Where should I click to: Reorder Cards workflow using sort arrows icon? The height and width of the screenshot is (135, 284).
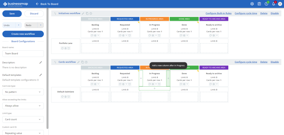[x=55, y=62]
